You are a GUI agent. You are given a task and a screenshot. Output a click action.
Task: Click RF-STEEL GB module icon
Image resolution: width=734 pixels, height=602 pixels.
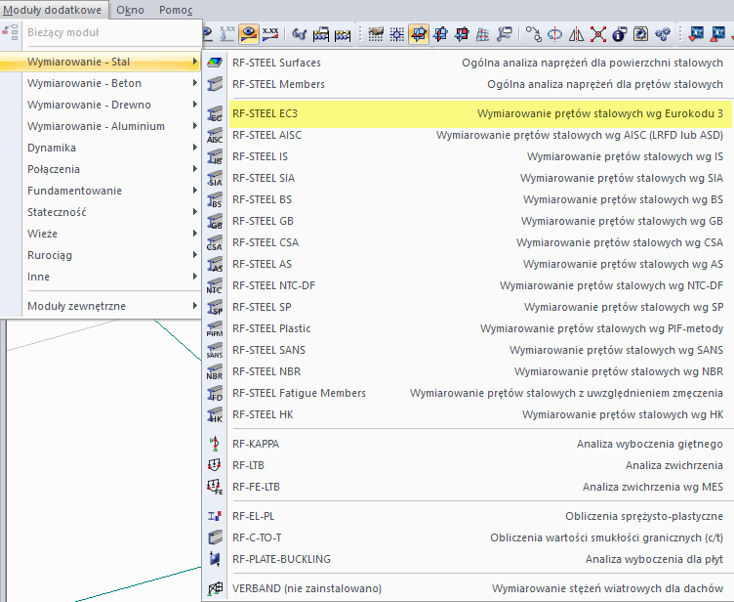[215, 222]
